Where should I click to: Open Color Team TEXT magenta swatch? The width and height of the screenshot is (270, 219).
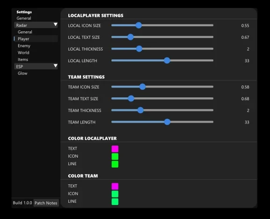coord(115,186)
